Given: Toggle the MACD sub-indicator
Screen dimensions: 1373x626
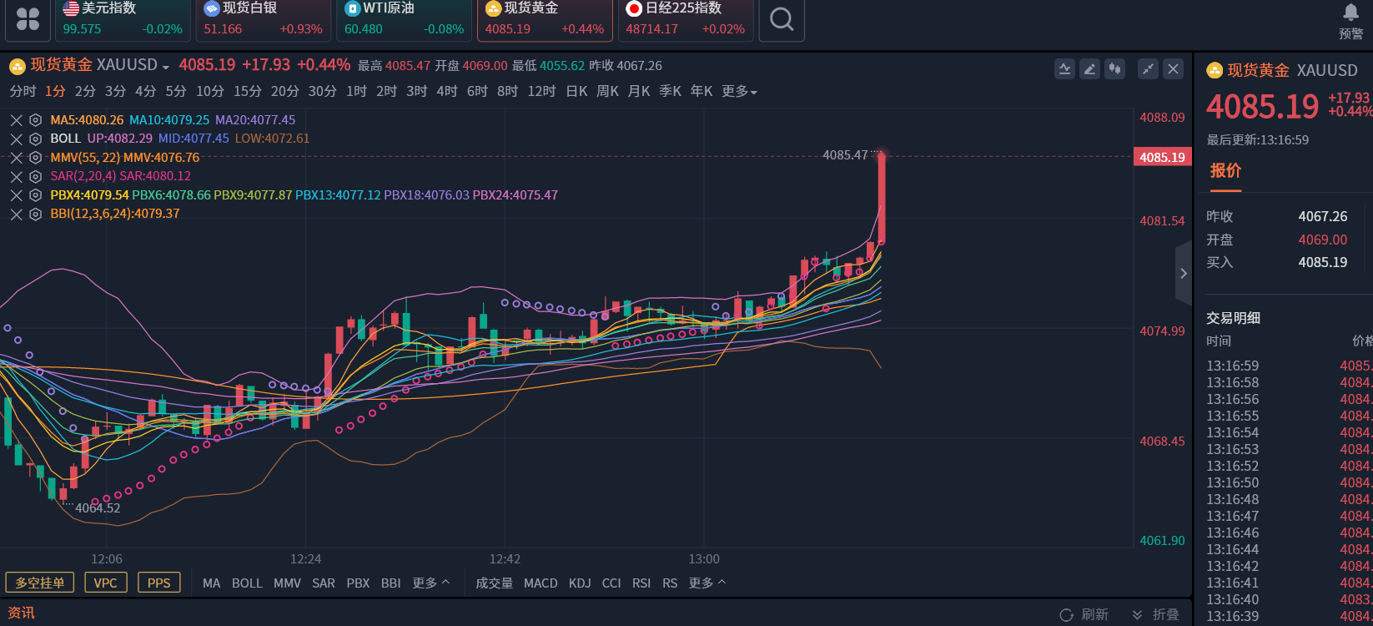Looking at the screenshot, I should pos(541,583).
